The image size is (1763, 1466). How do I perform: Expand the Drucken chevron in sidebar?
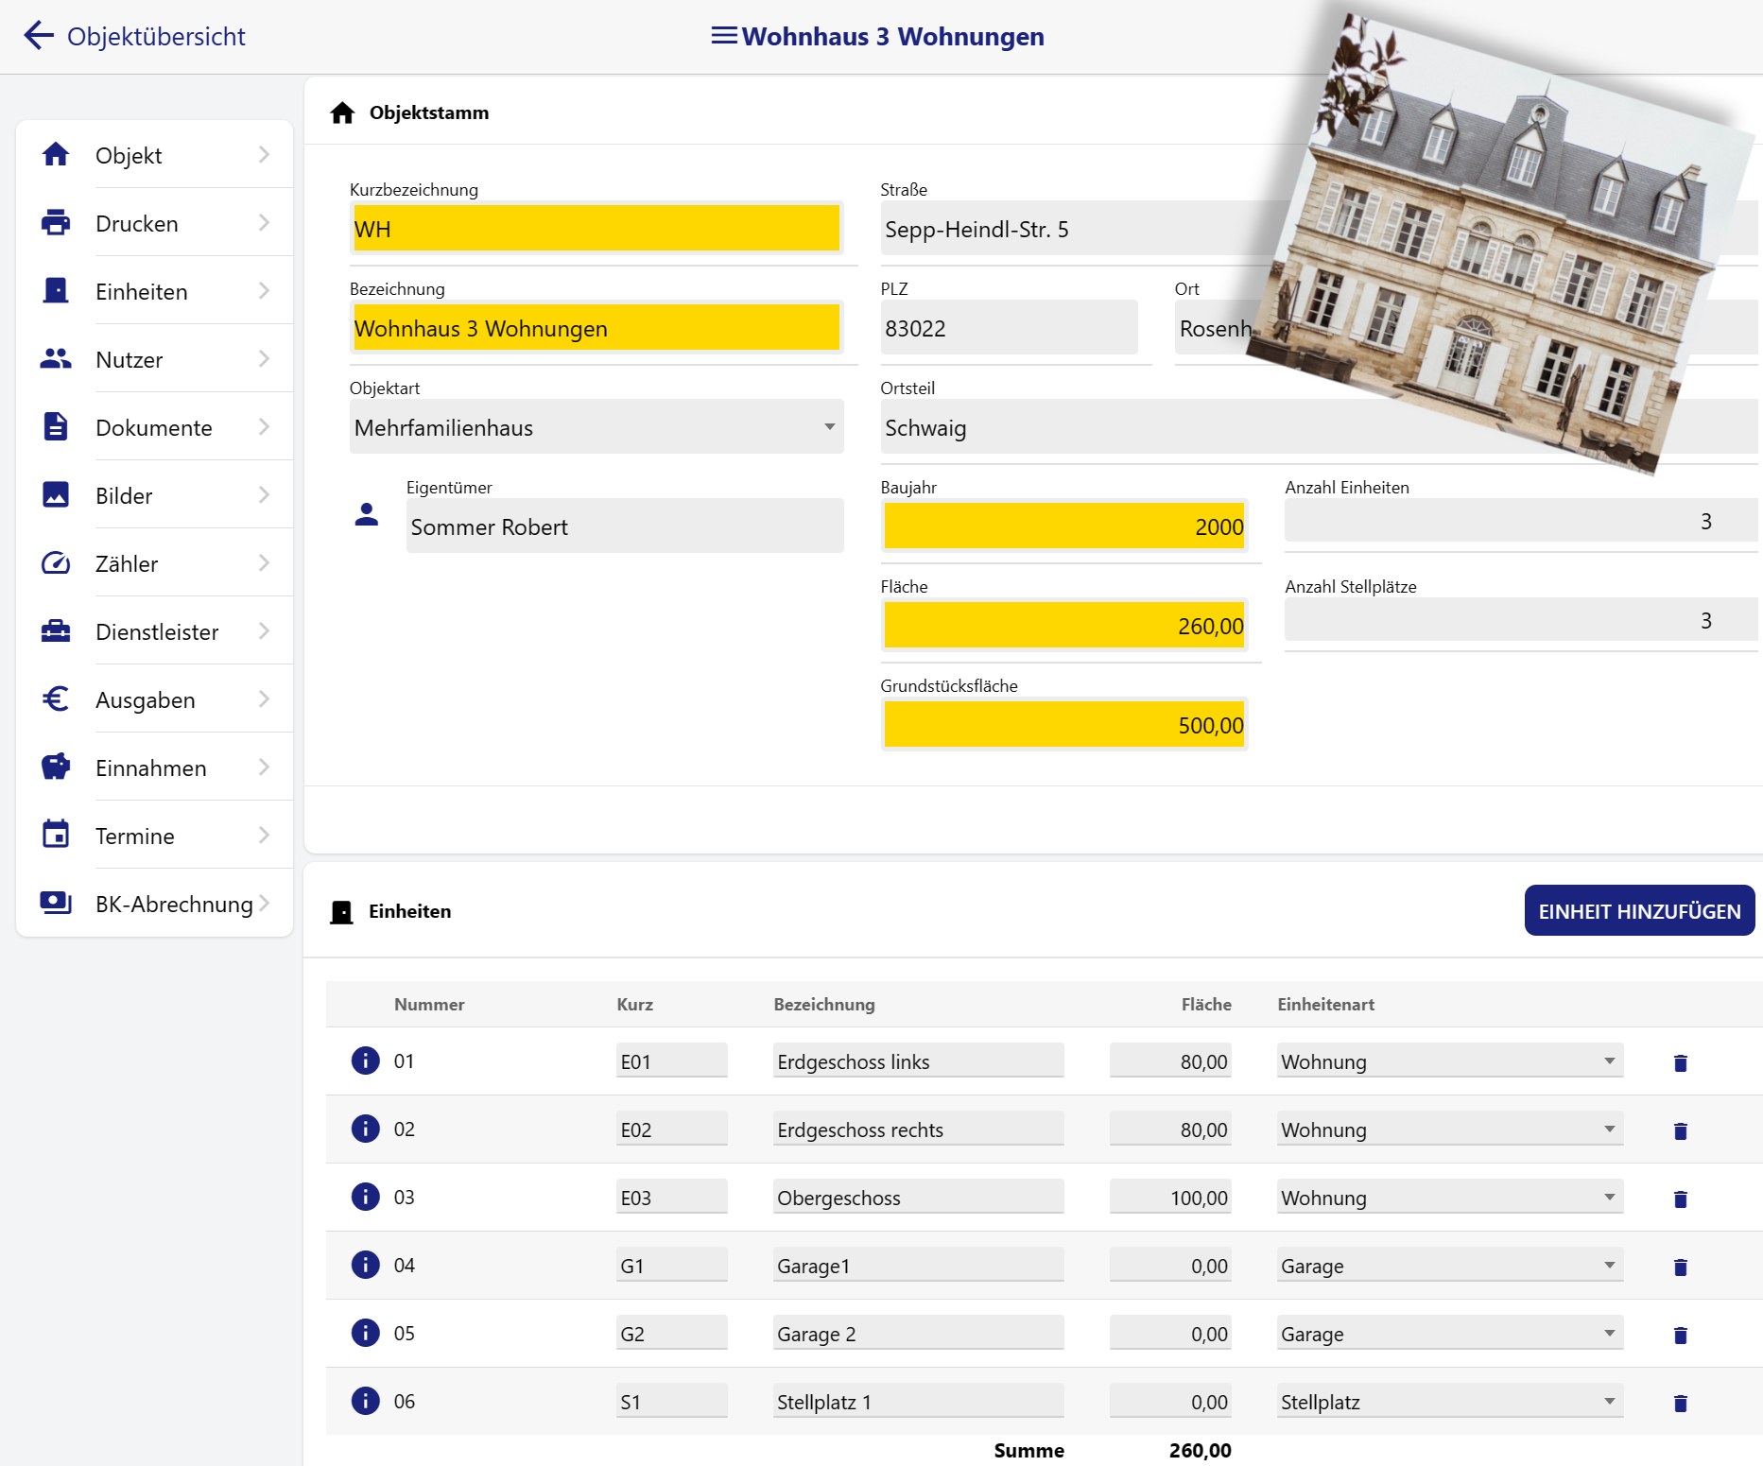(264, 222)
